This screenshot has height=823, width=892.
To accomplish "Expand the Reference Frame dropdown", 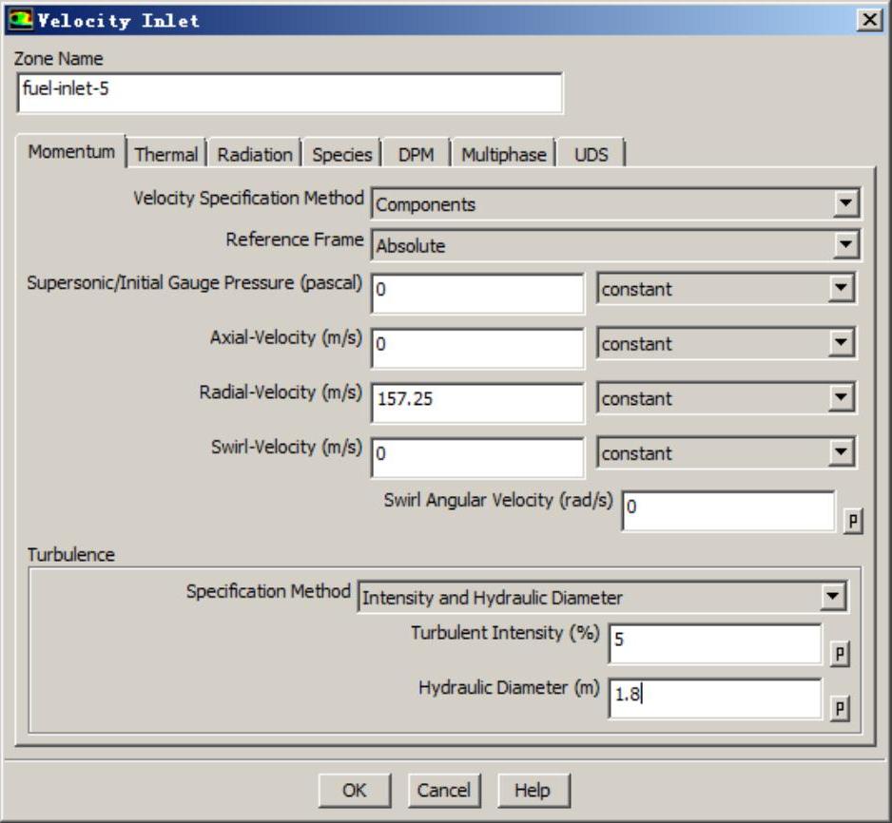I will (845, 245).
